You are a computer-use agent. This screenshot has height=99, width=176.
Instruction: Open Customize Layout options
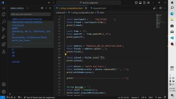148,2
